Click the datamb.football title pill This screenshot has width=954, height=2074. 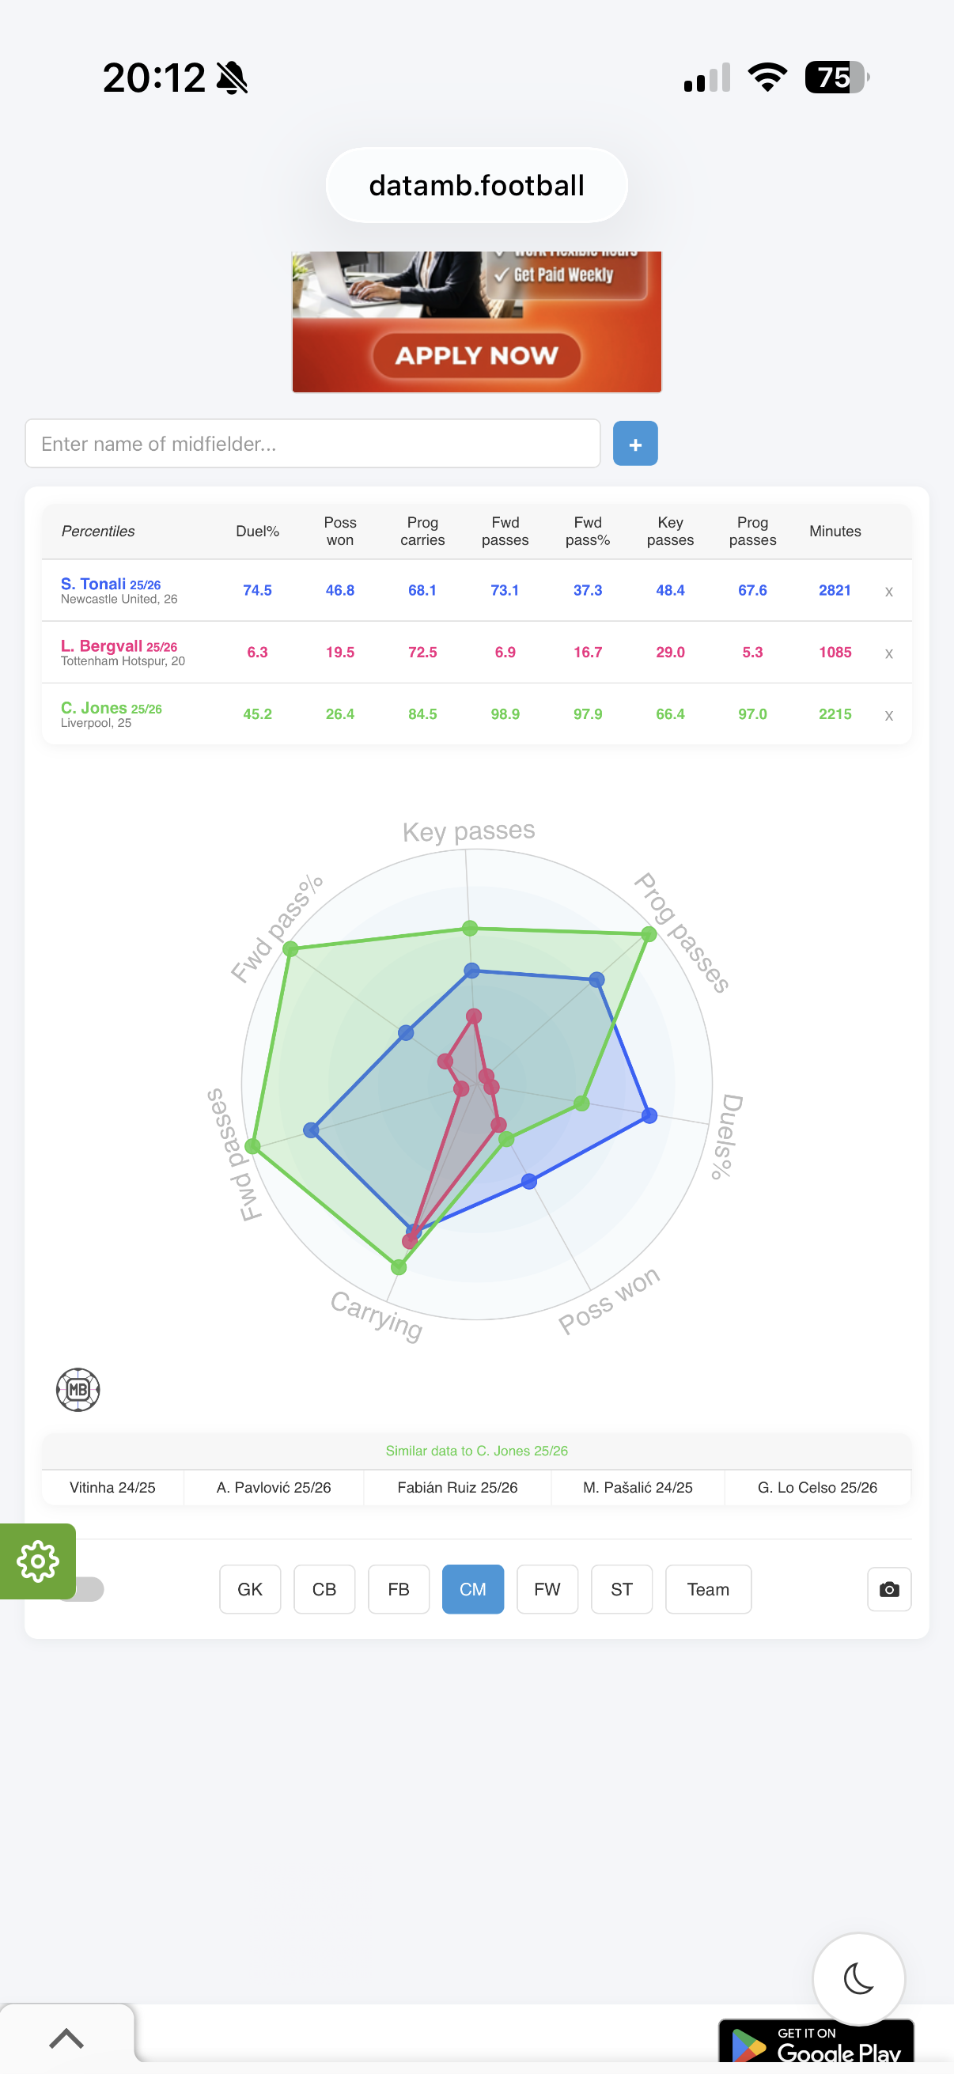pos(476,185)
